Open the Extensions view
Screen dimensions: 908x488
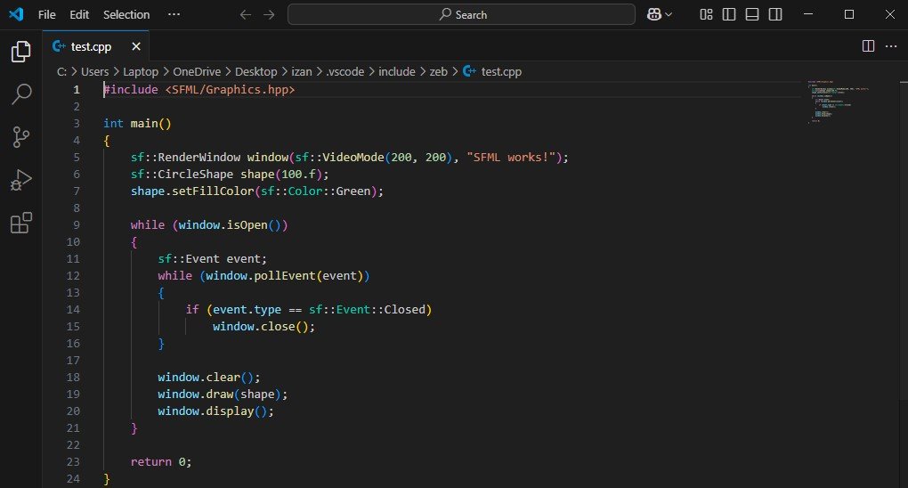(20, 224)
